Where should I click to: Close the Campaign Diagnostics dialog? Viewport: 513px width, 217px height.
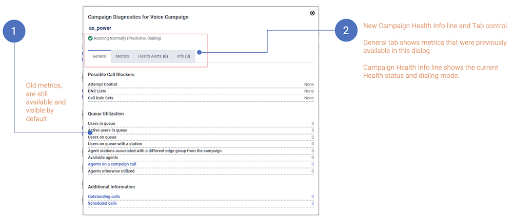(312, 13)
